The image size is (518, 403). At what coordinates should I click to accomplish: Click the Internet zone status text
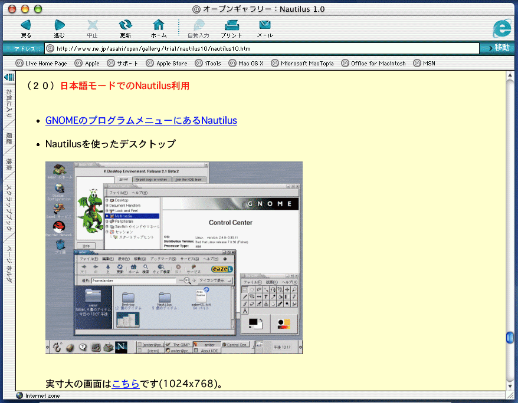(x=42, y=396)
